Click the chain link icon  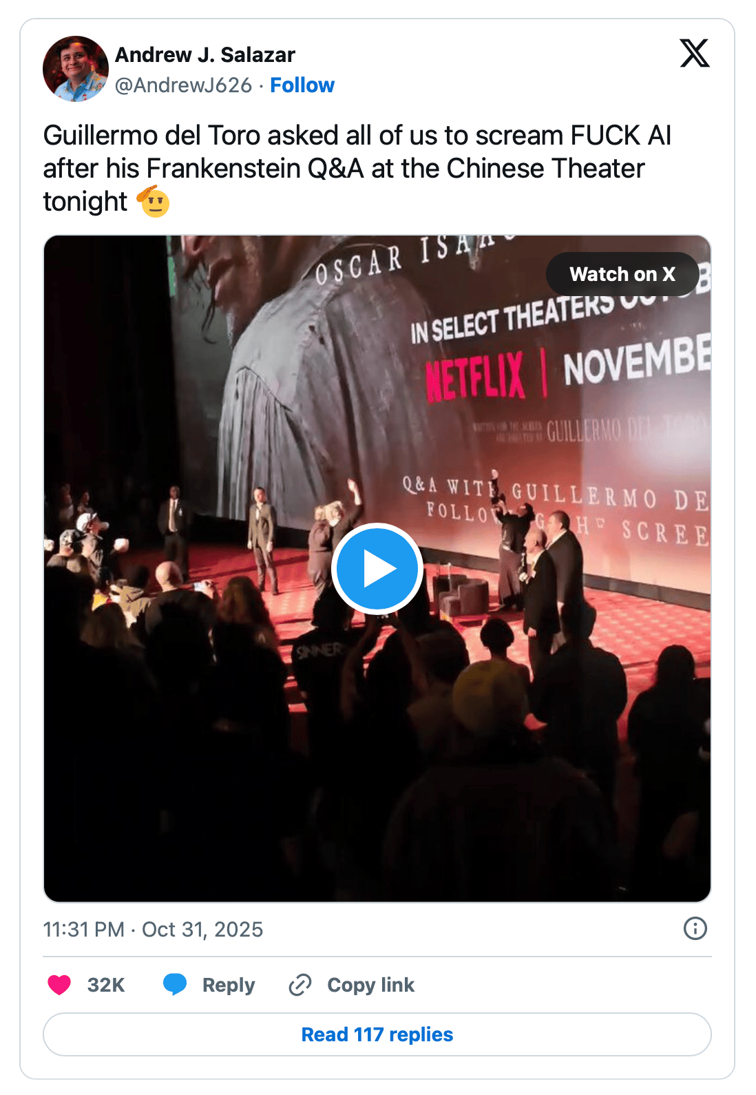pyautogui.click(x=300, y=985)
